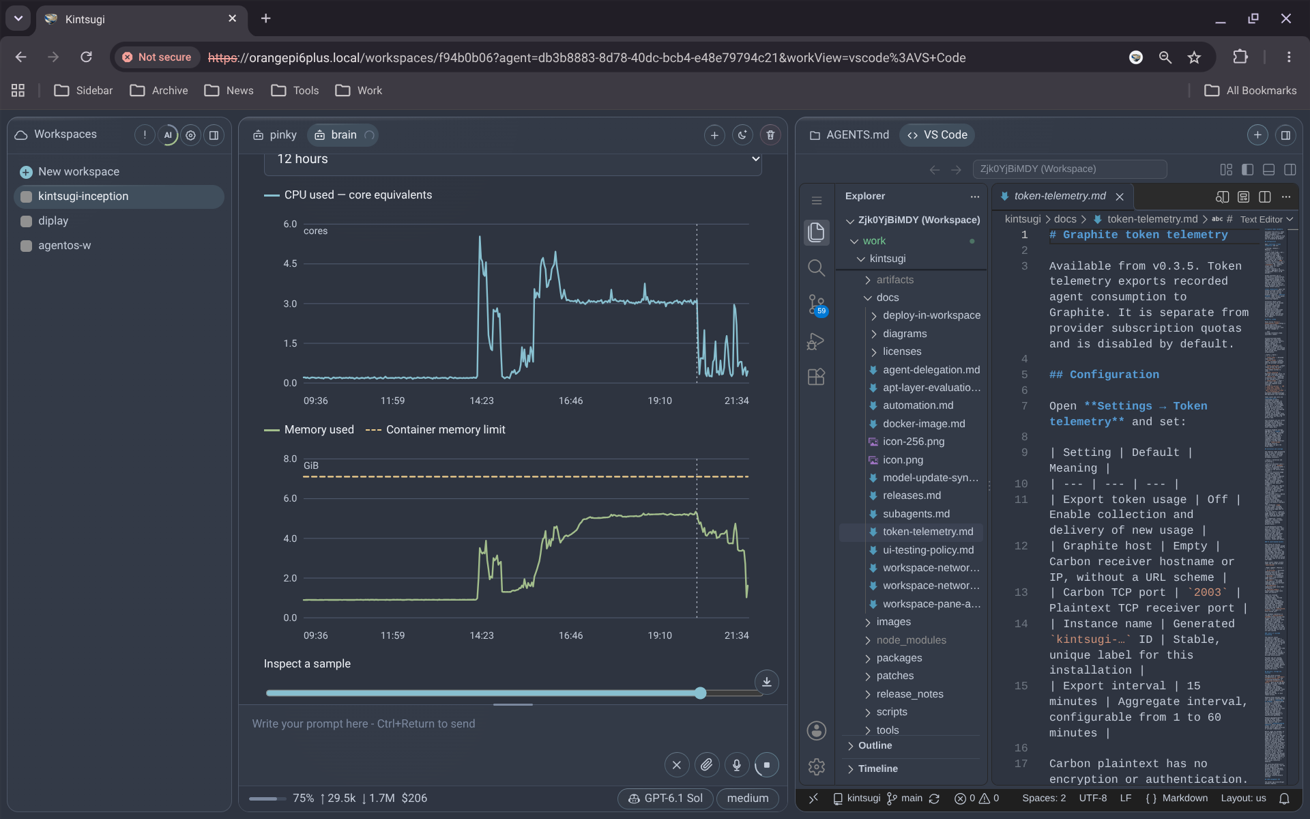1310x819 pixels.
Task: Click the cancel X icon in the prompt bar
Action: (677, 765)
